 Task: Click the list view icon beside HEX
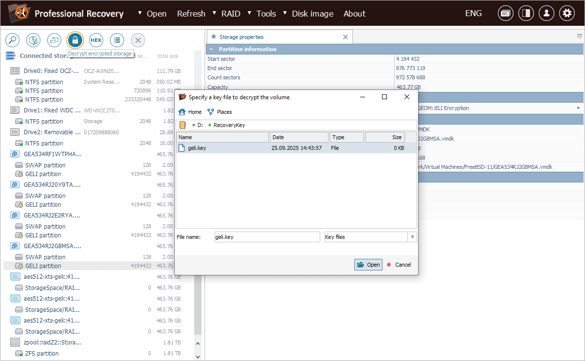(117, 40)
